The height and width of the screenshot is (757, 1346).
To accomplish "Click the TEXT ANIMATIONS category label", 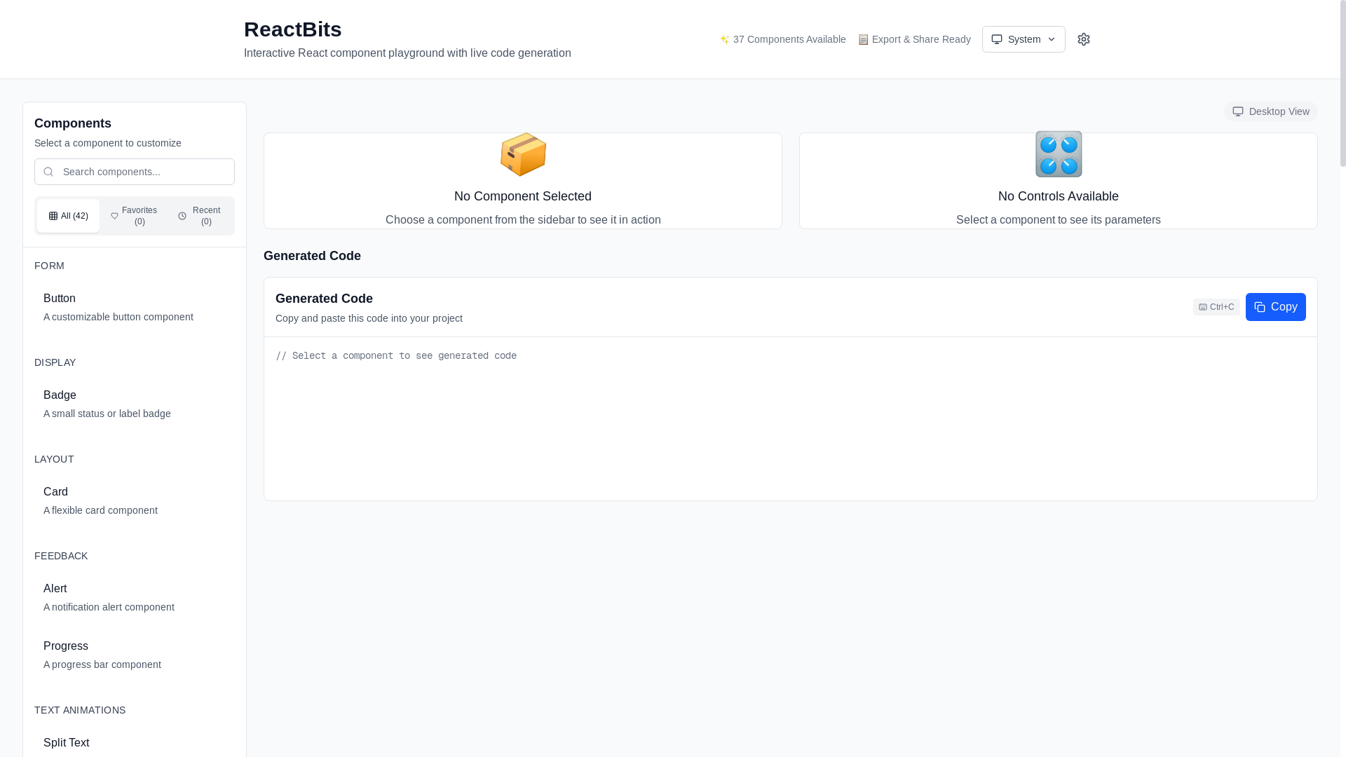I will coord(80,710).
